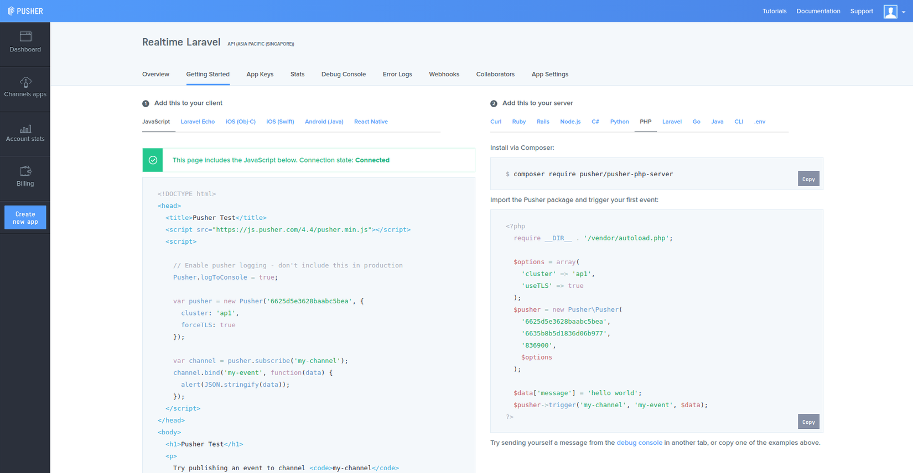This screenshot has width=913, height=473.
Task: Open the debug console link
Action: [x=639, y=443]
